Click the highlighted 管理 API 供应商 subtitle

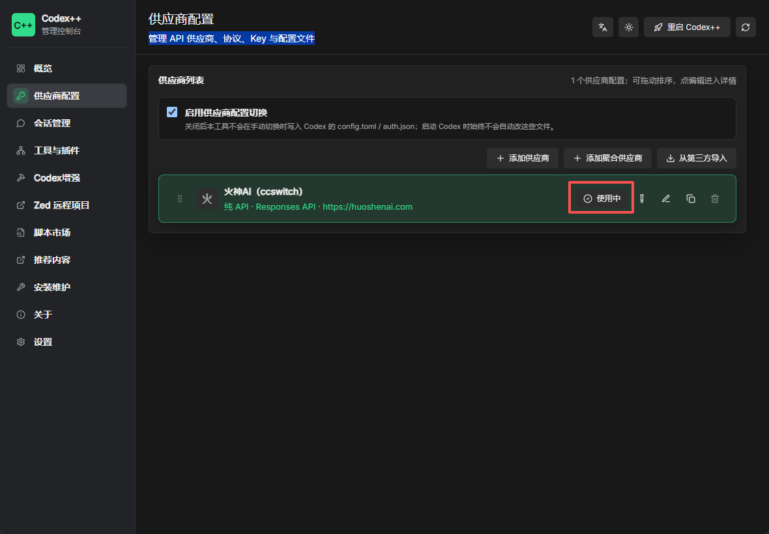coord(231,38)
